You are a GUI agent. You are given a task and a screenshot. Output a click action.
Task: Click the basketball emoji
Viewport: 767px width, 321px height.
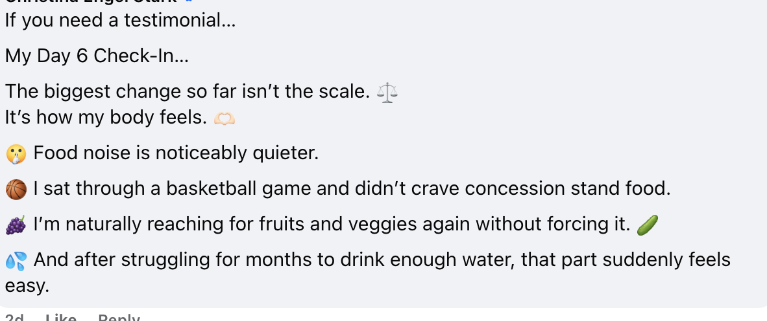coord(16,189)
